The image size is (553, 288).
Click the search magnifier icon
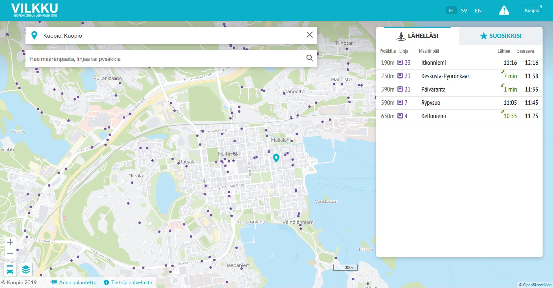point(309,58)
